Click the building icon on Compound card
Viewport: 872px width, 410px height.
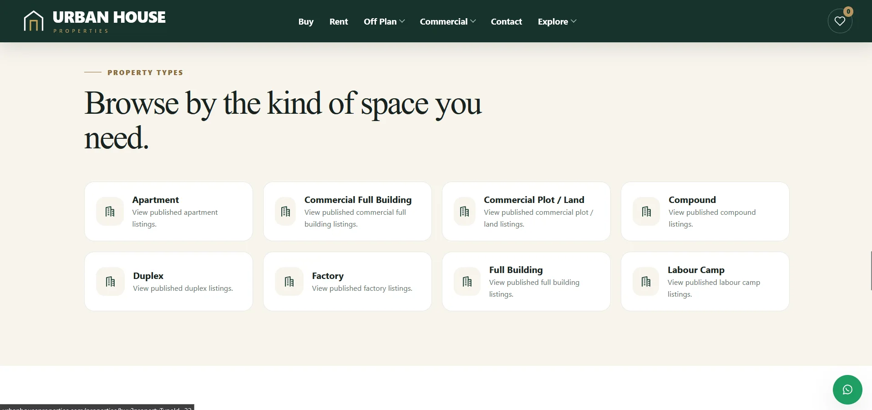647,212
